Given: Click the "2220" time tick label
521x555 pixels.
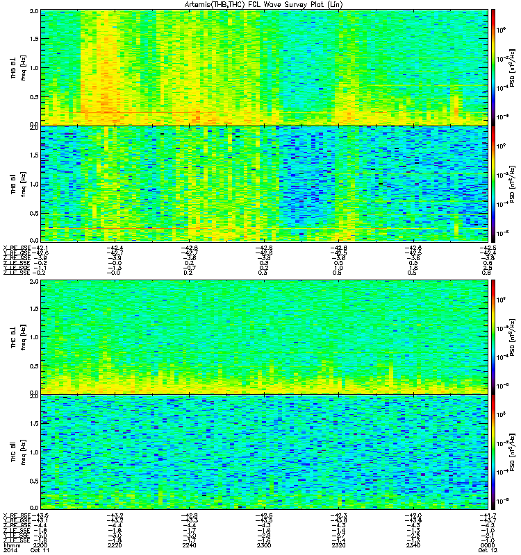Looking at the screenshot, I should (115, 545).
